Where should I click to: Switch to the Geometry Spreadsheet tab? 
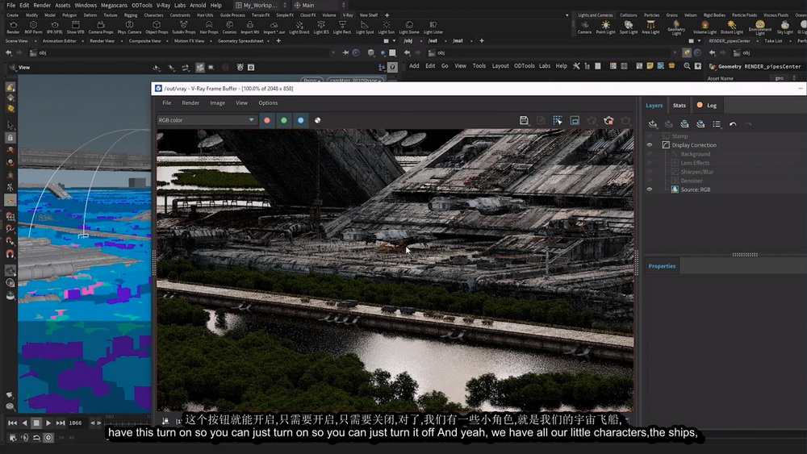pyautogui.click(x=240, y=40)
